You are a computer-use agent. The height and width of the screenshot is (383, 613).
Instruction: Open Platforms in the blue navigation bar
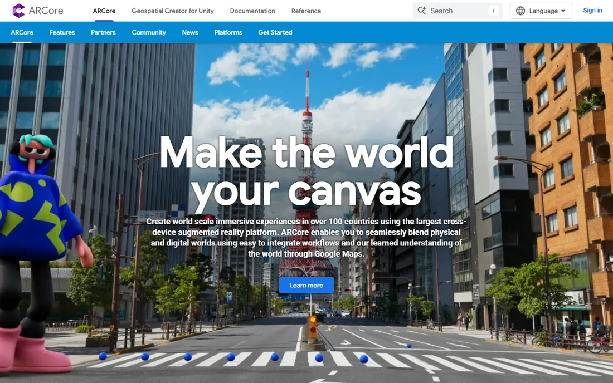(228, 32)
